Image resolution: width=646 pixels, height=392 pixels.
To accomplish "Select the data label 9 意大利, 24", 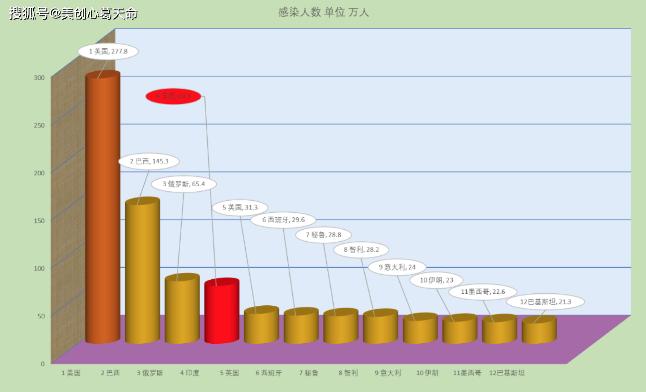I will [397, 267].
